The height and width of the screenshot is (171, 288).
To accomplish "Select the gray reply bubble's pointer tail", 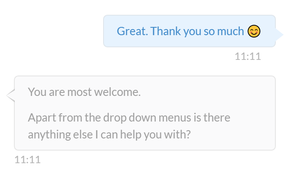I will coord(10,95).
